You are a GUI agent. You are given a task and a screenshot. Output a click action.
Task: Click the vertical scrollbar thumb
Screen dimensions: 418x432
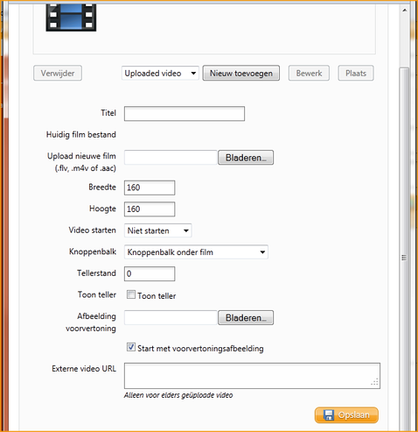[x=404, y=248]
